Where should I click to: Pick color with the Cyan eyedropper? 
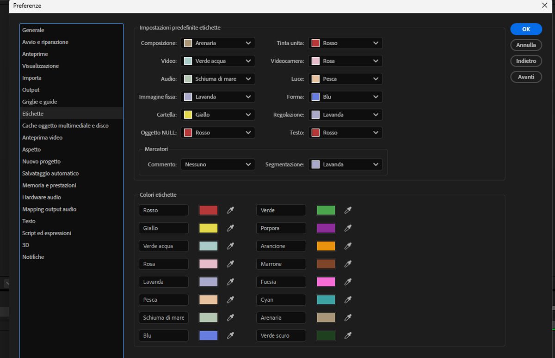pyautogui.click(x=348, y=300)
